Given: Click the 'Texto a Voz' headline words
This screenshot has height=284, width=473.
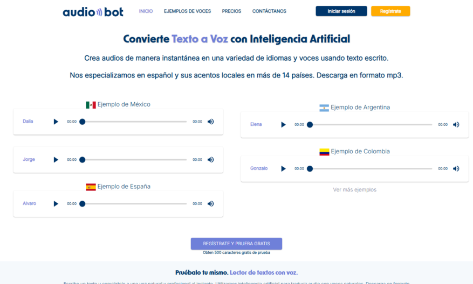Looking at the screenshot, I should [200, 39].
